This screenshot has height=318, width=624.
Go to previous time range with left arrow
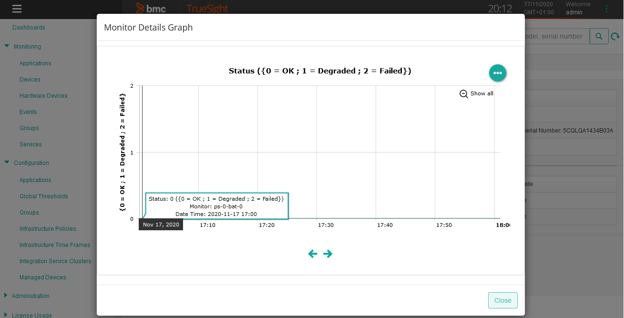(313, 254)
